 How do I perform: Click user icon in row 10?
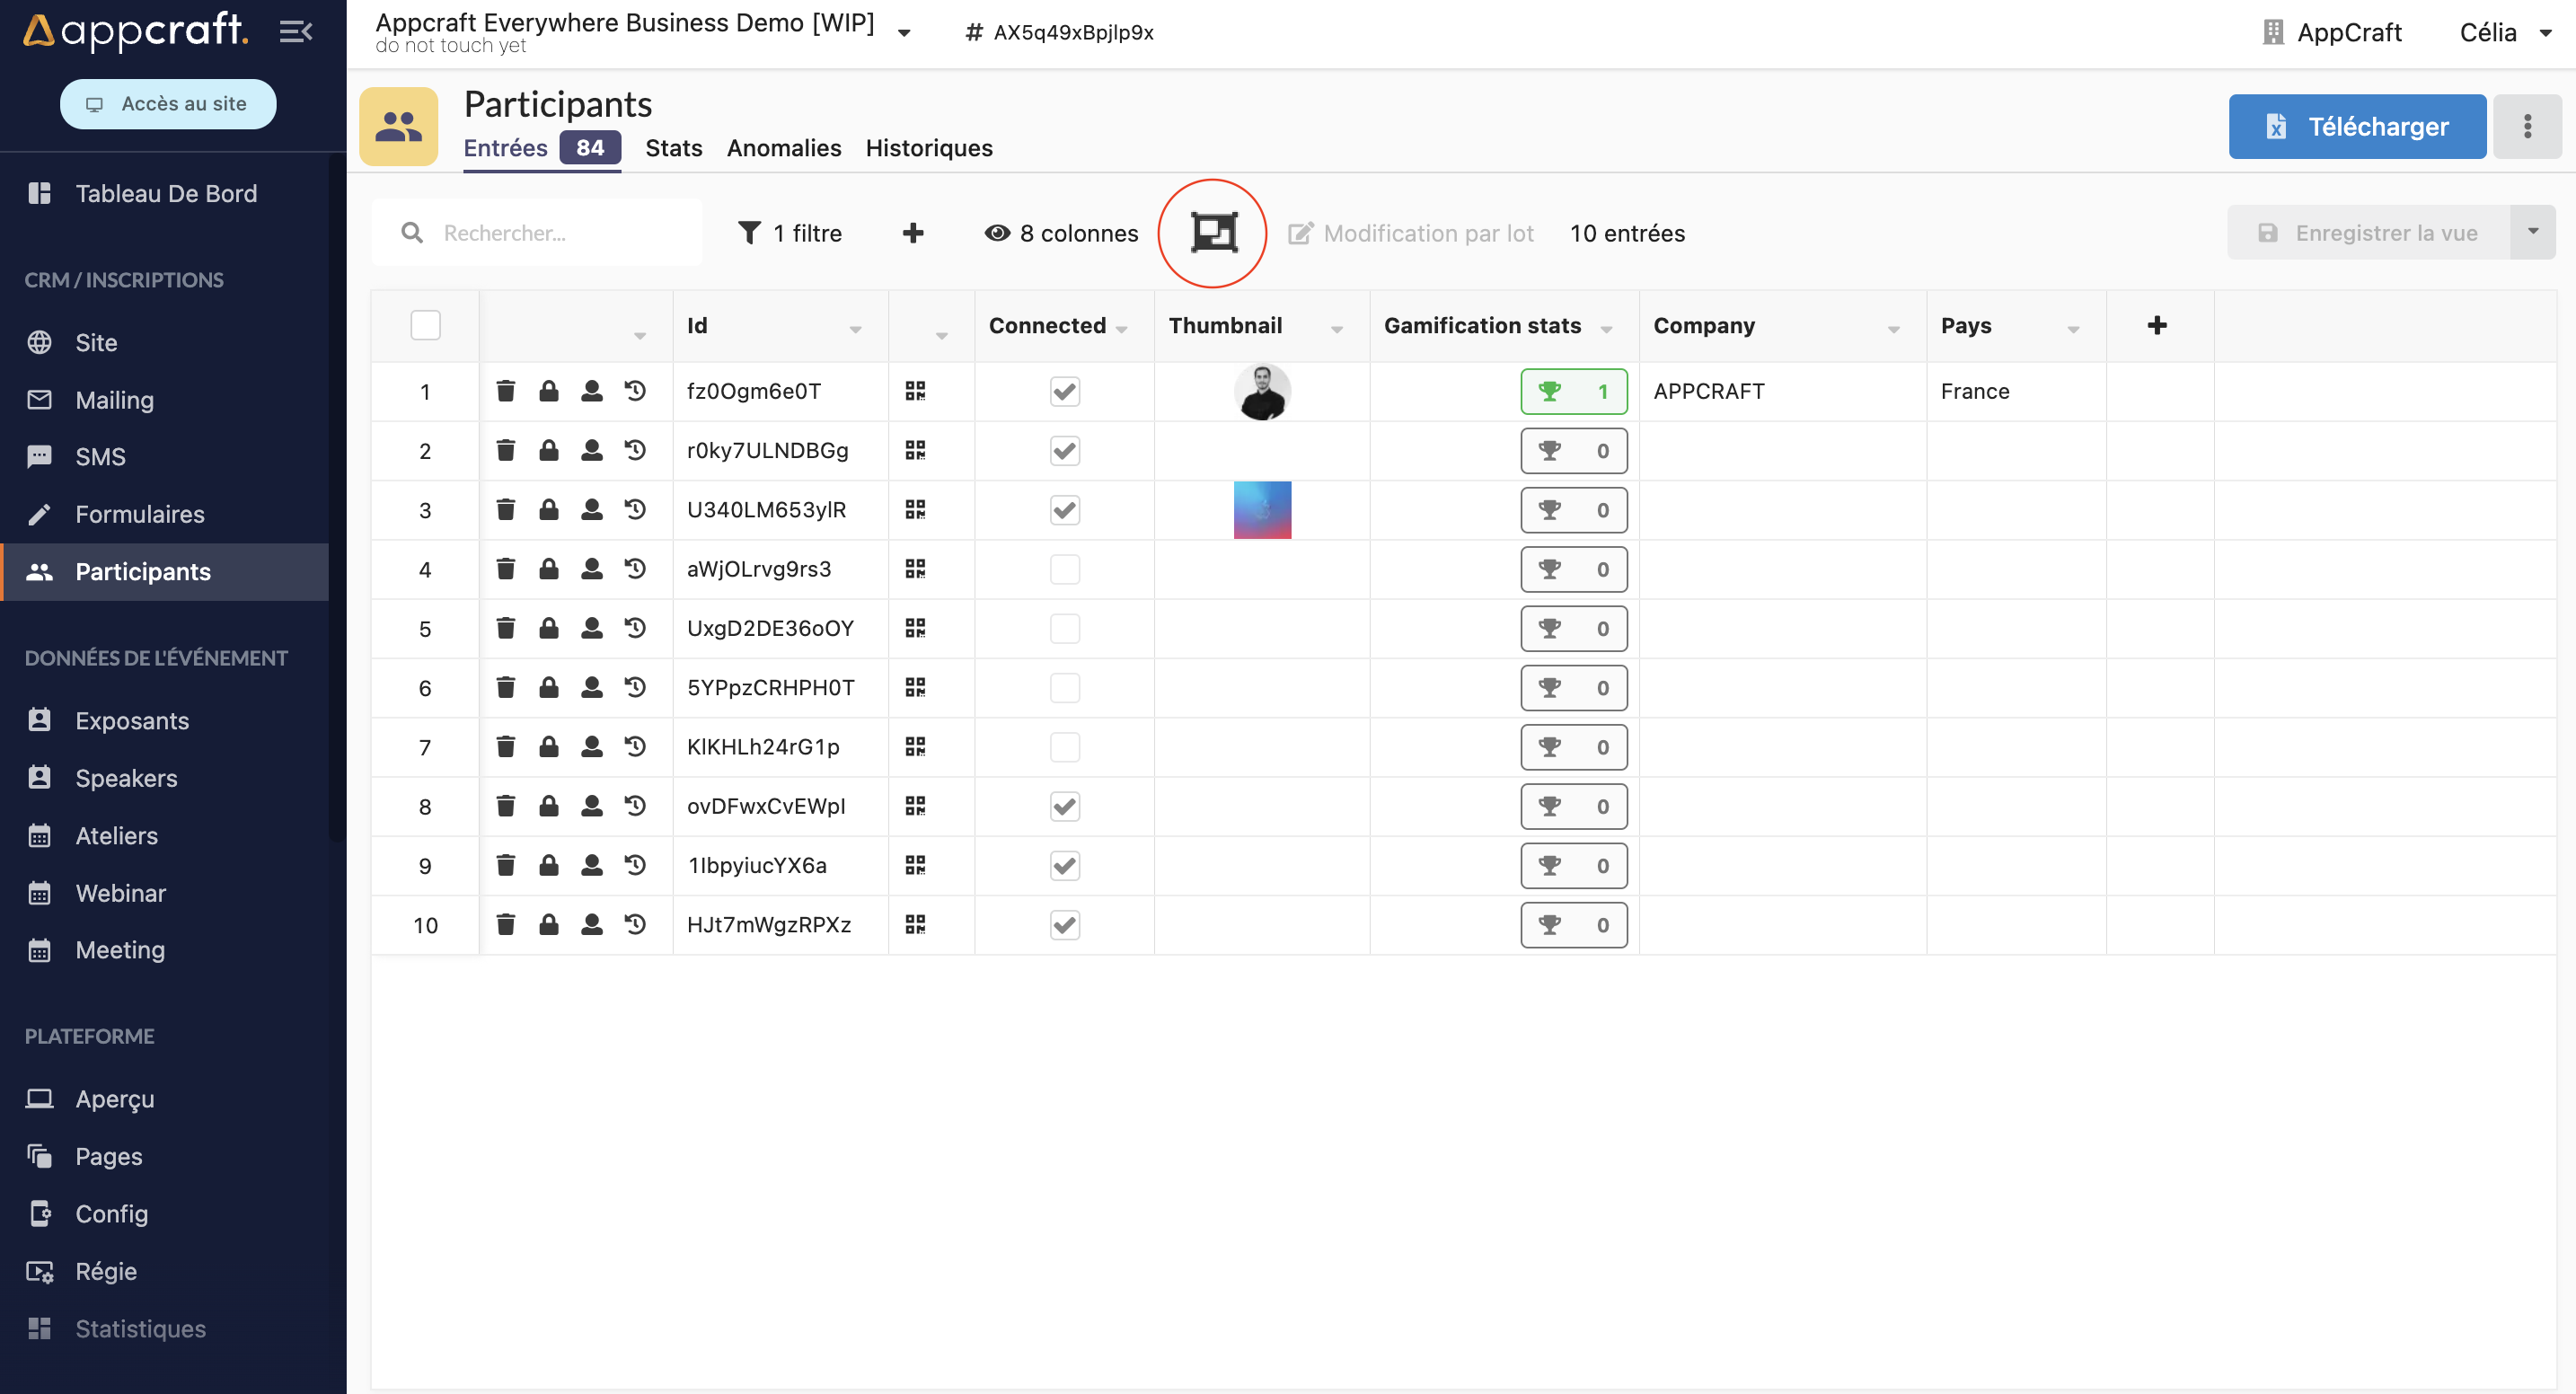pos(592,924)
